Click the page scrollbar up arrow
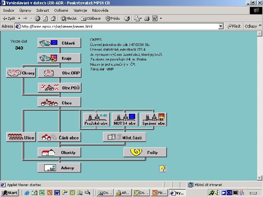263x197 pixels. tap(259, 34)
